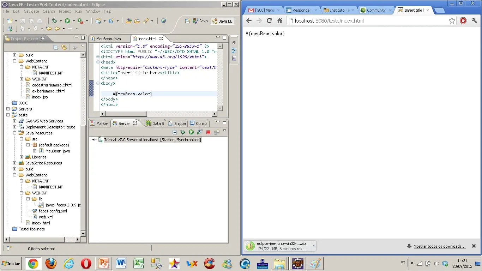
Task: Expand the MeuBean.java tree node
Action: pyautogui.click(x=35, y=151)
